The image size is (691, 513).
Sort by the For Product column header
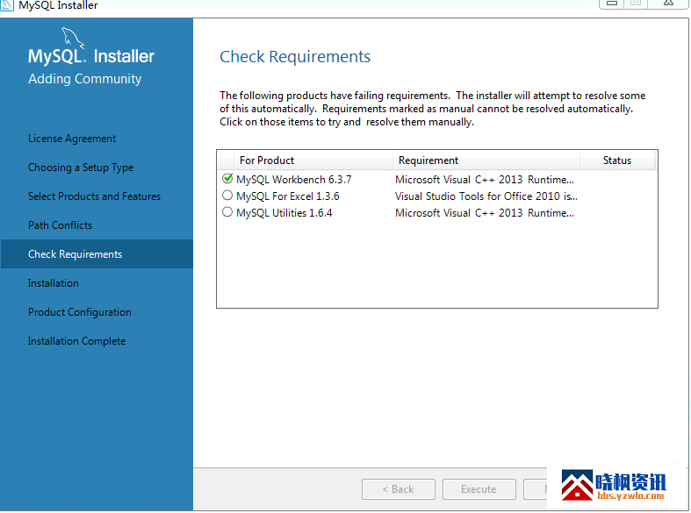point(313,160)
